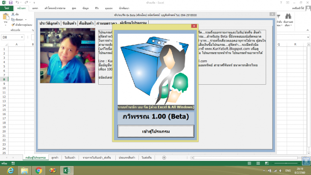Click the washing machine splash image
This screenshot has width=311, height=175.
(x=156, y=69)
